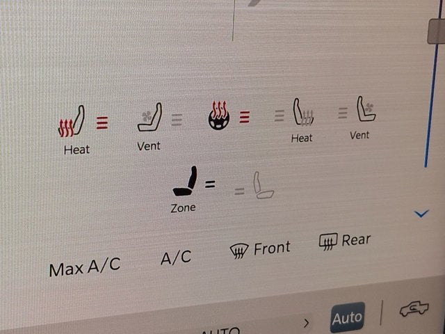This screenshot has height=334, width=445.
Task: Tap the driver ventilated seat icon
Action: [150, 117]
